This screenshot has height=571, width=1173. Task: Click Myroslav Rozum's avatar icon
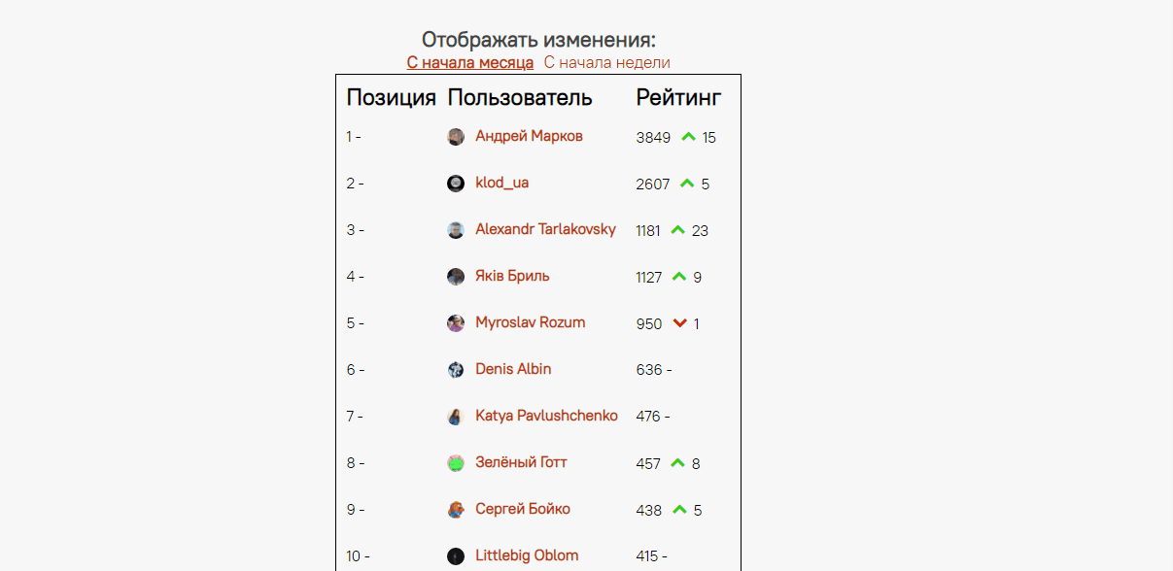pos(456,323)
